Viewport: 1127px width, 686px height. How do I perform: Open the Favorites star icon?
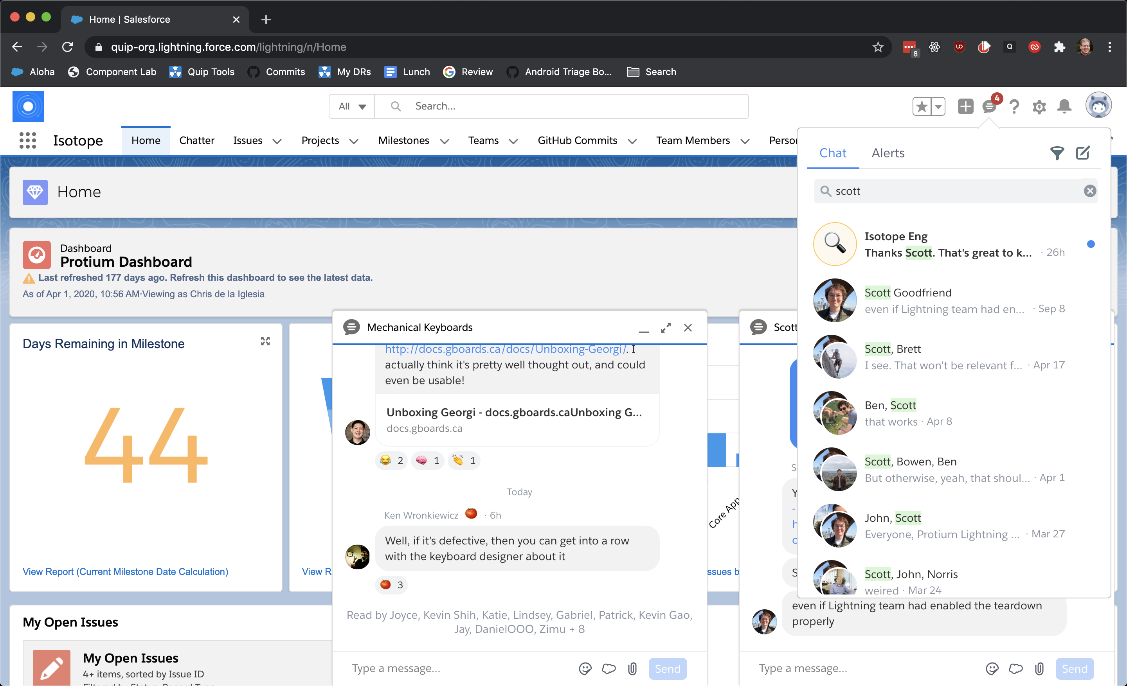[921, 106]
